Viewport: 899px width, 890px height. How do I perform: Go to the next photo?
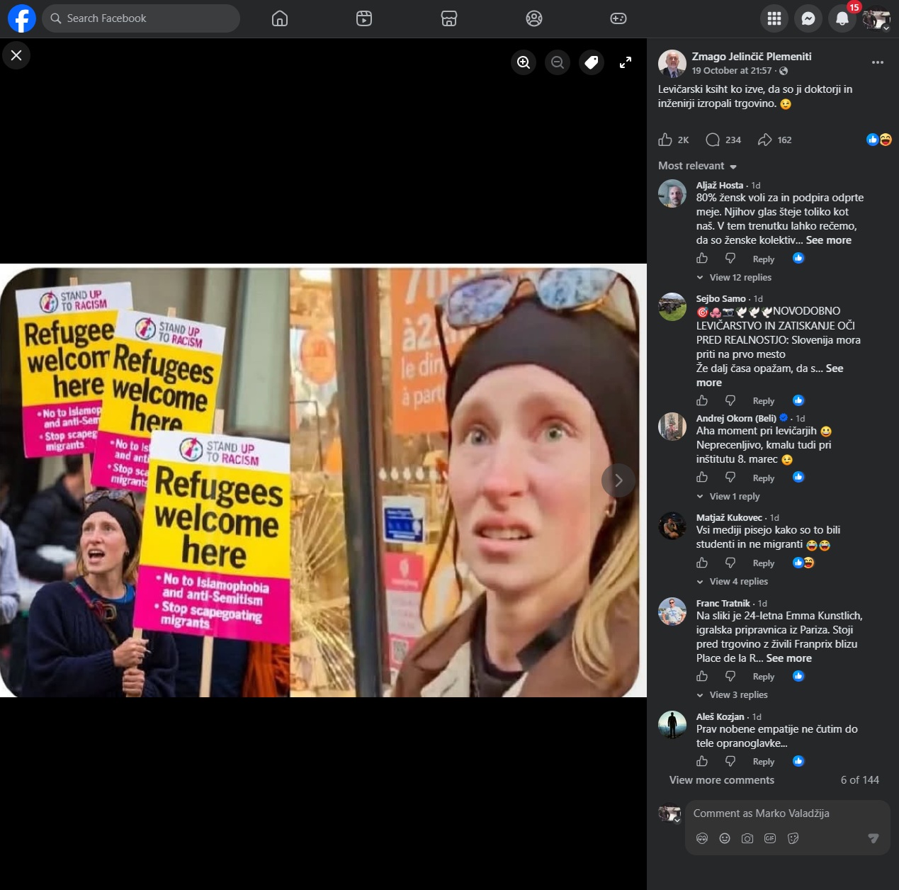618,480
